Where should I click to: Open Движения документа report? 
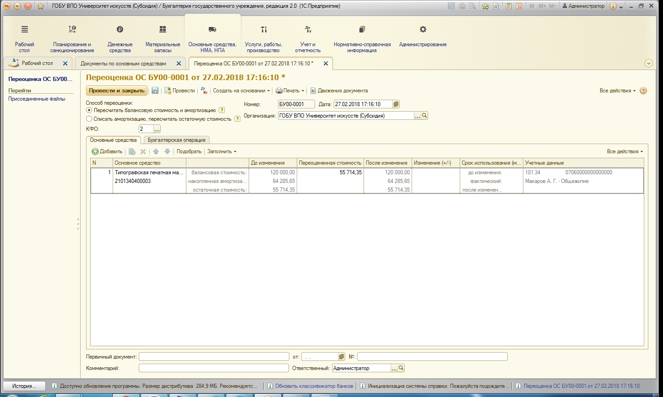pyautogui.click(x=339, y=91)
